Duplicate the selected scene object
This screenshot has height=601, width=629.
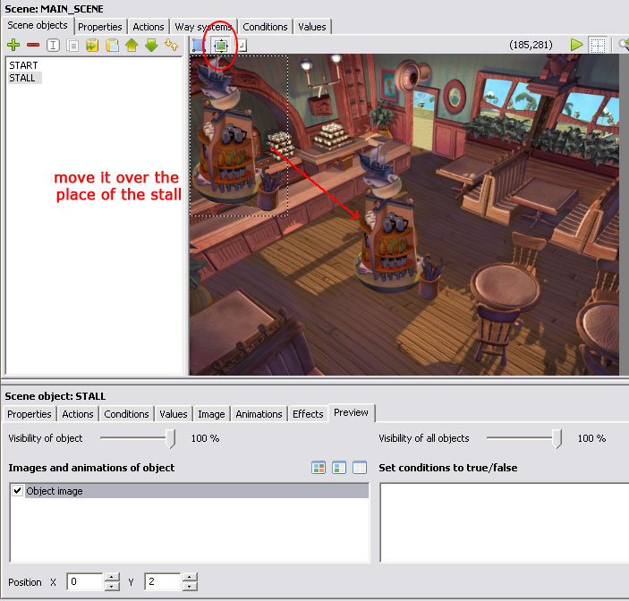point(72,46)
